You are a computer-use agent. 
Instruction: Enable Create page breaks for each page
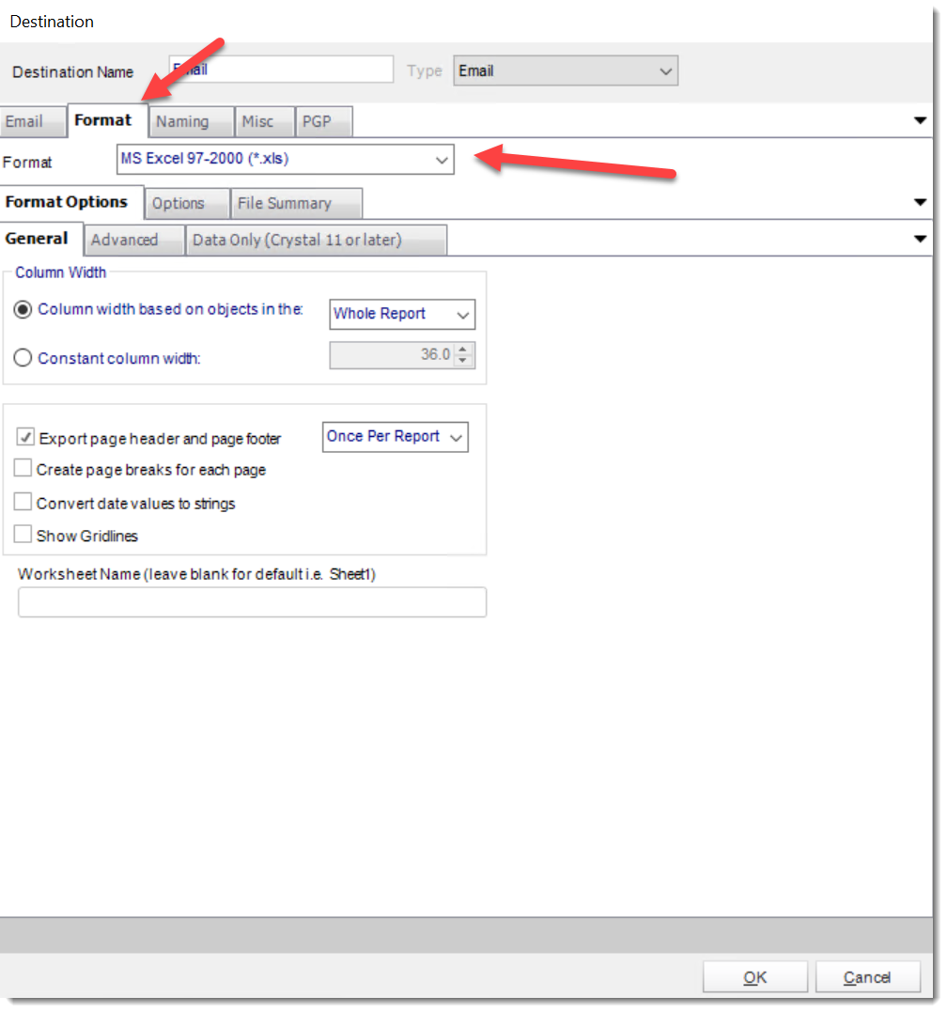point(23,468)
